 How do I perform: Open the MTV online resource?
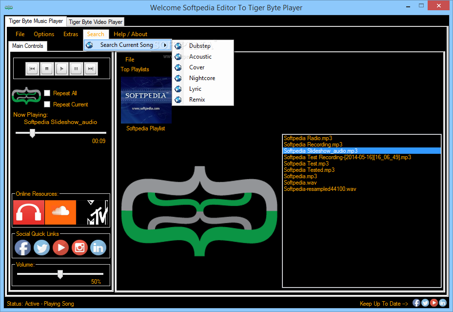click(x=93, y=212)
